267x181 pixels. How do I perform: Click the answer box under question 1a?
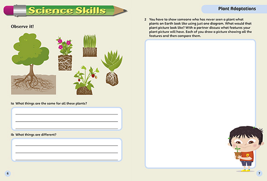click(67, 119)
